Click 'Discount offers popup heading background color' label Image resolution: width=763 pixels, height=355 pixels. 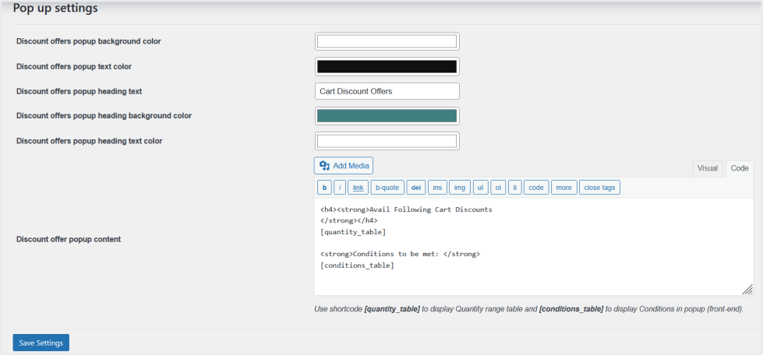click(x=104, y=116)
